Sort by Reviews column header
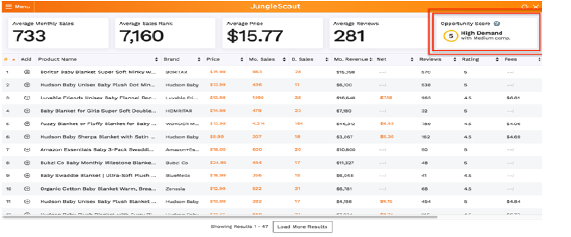 tap(430, 60)
